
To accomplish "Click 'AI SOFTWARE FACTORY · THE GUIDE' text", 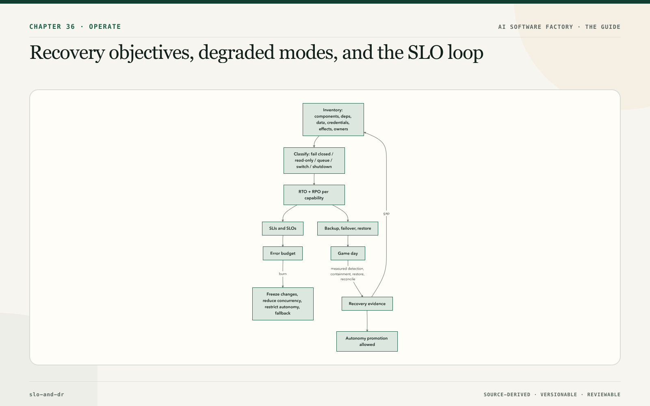I will 559,27.
